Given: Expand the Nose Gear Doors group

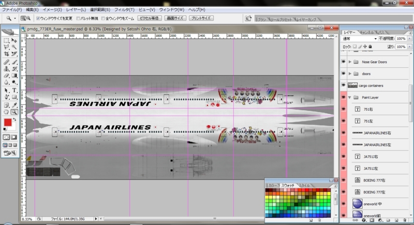Looking at the screenshot, I should pyautogui.click(x=350, y=62).
